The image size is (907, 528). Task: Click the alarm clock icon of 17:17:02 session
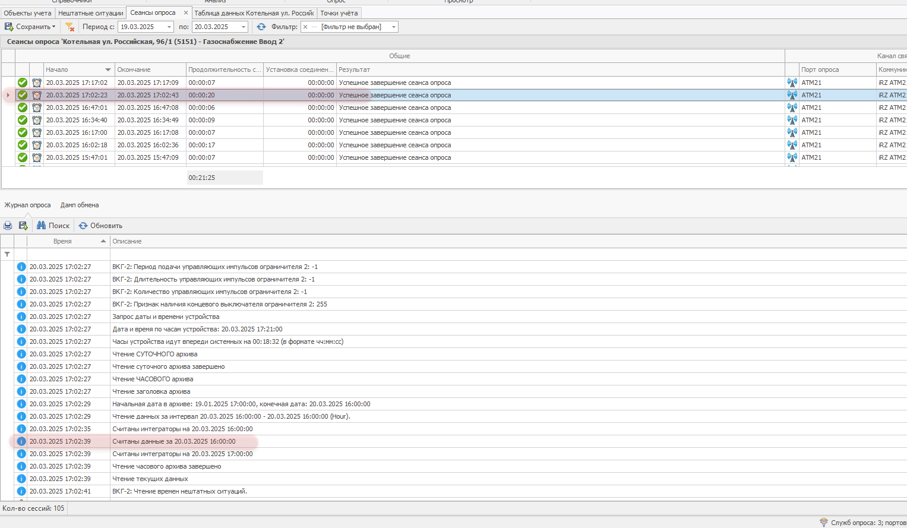click(x=37, y=83)
